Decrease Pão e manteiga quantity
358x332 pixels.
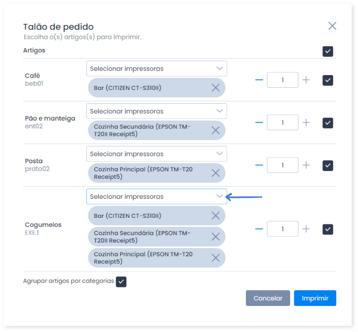coord(259,122)
